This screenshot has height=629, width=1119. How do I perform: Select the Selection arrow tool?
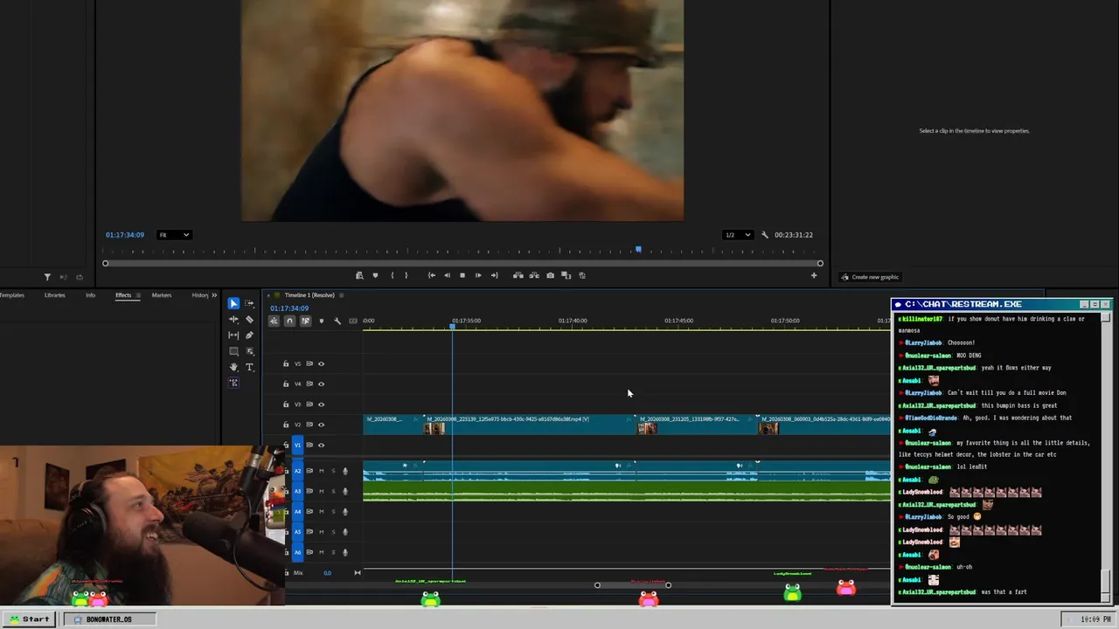(233, 304)
